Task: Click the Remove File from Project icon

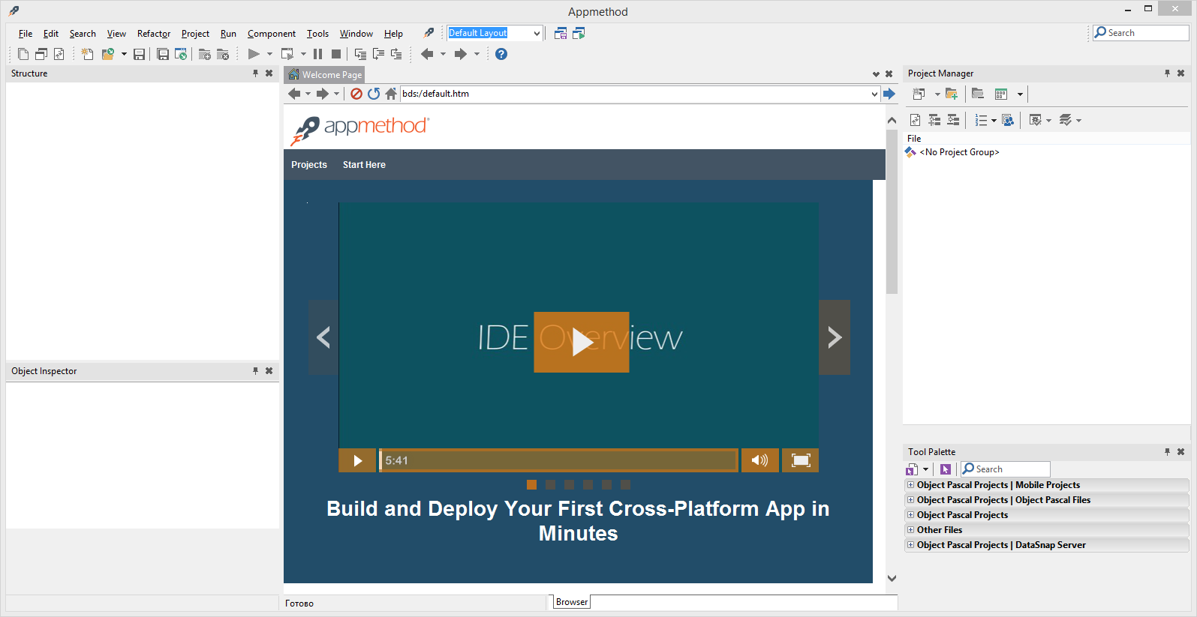Action: click(x=223, y=54)
